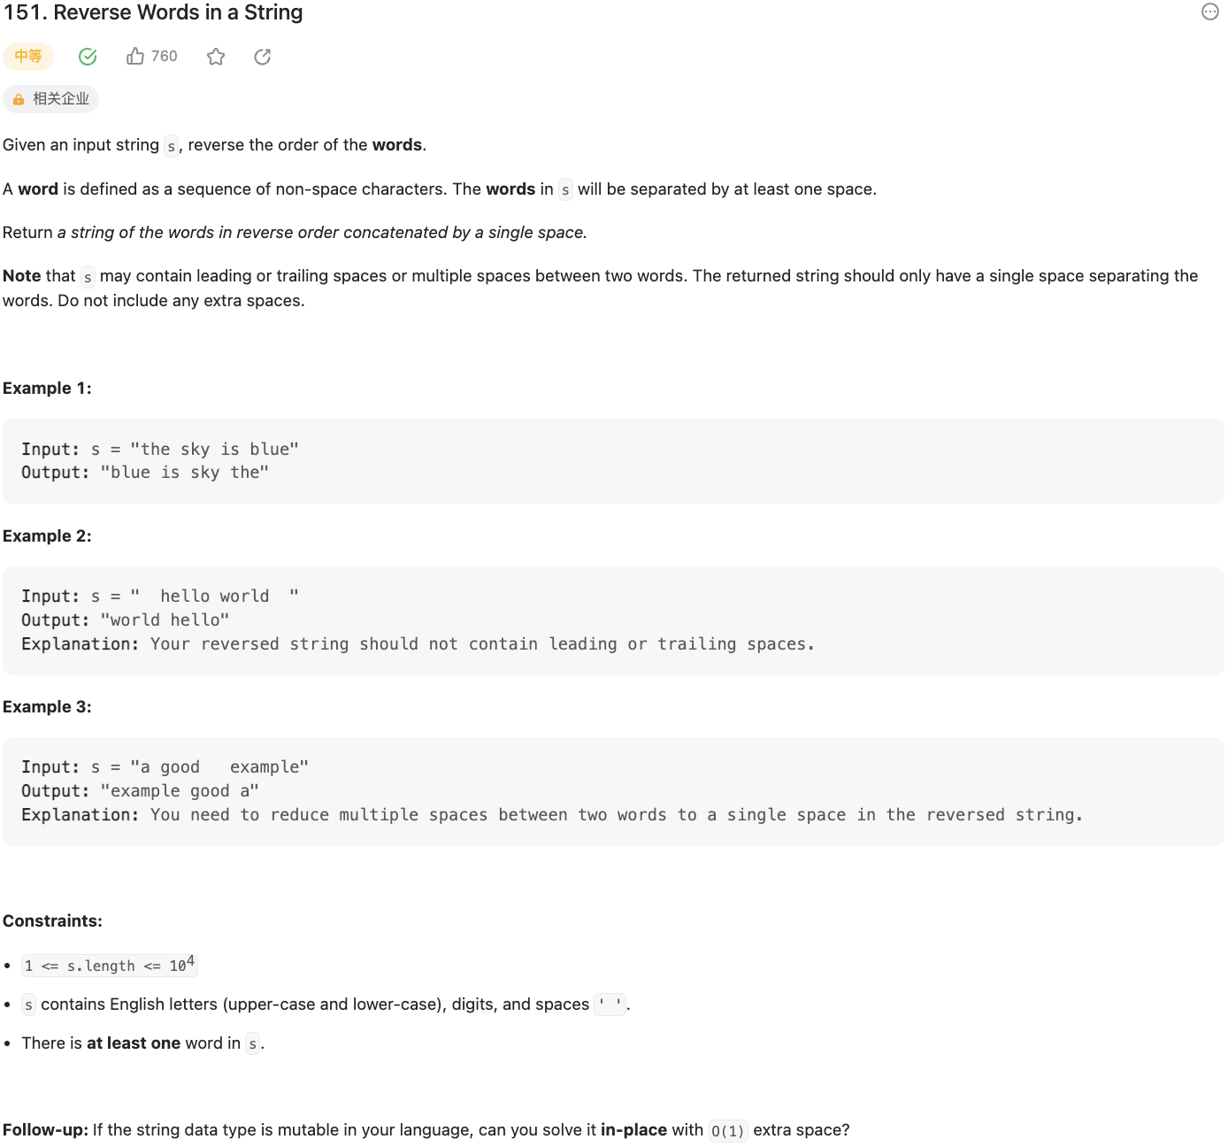Click the problem title "151. Reverse Words in a String"

154,12
